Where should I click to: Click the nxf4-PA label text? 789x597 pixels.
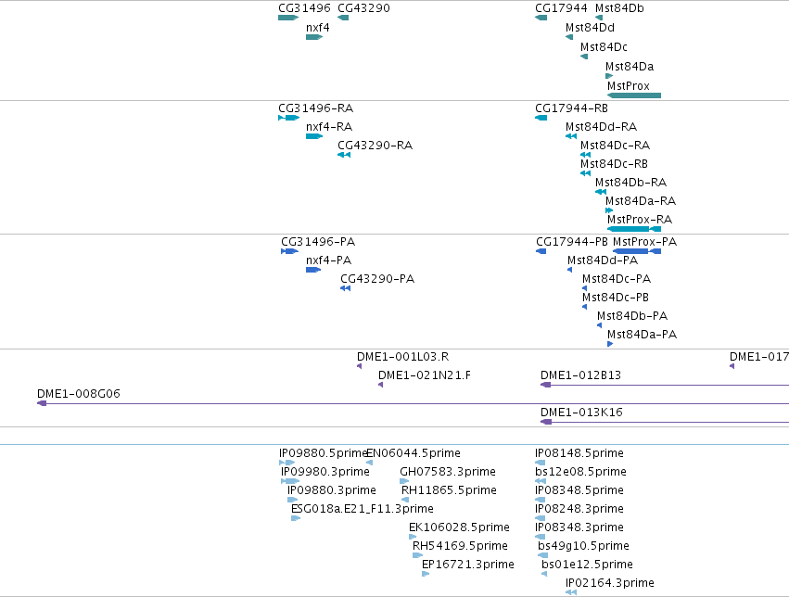coord(328,260)
